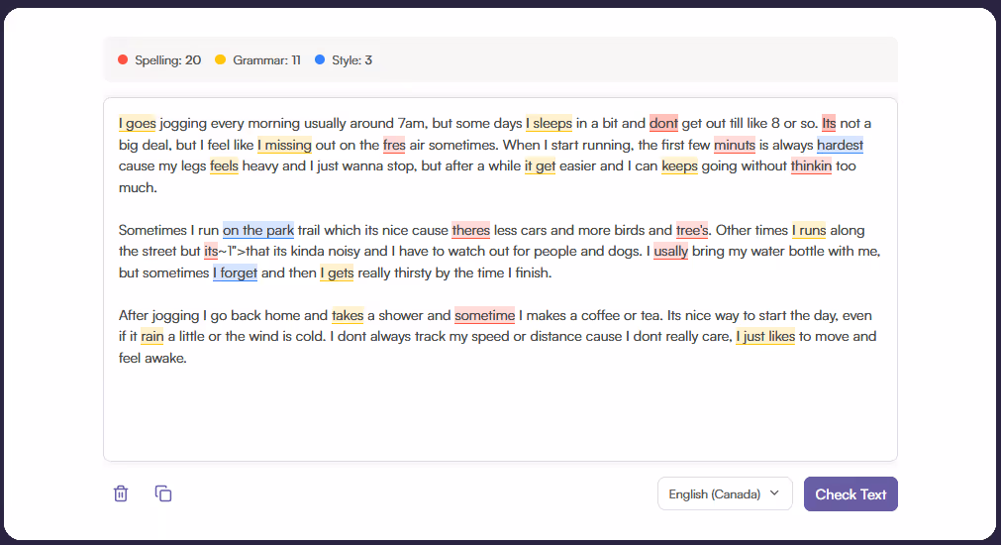Click the highlighted word "rain"
Screen dimensions: 1001x545
tap(152, 337)
